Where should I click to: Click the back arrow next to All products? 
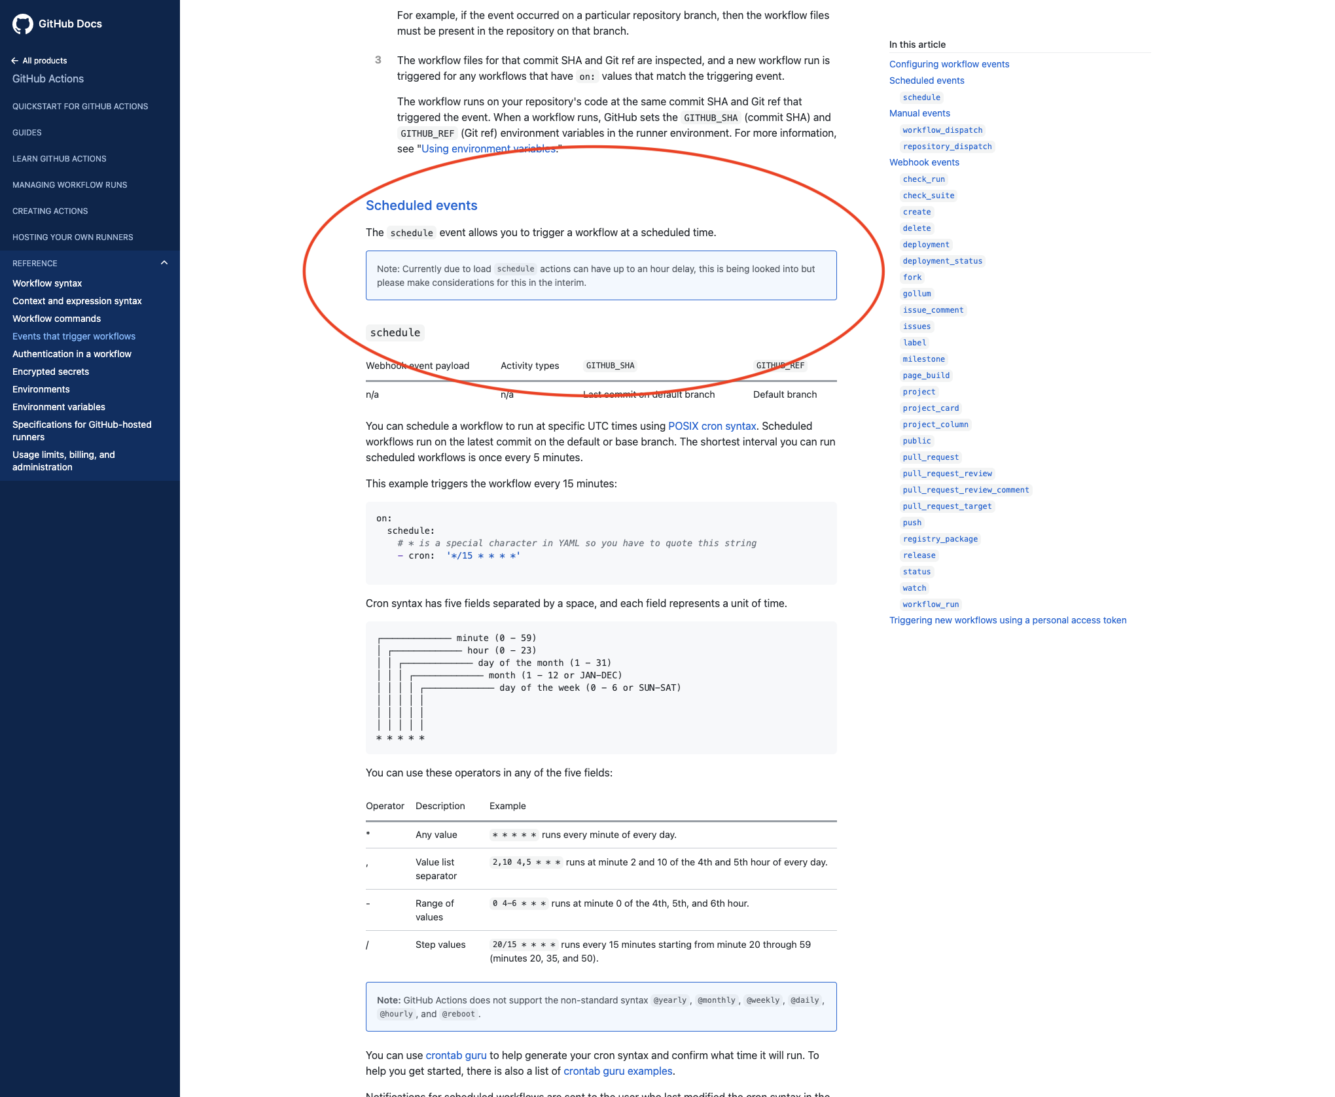coord(15,61)
